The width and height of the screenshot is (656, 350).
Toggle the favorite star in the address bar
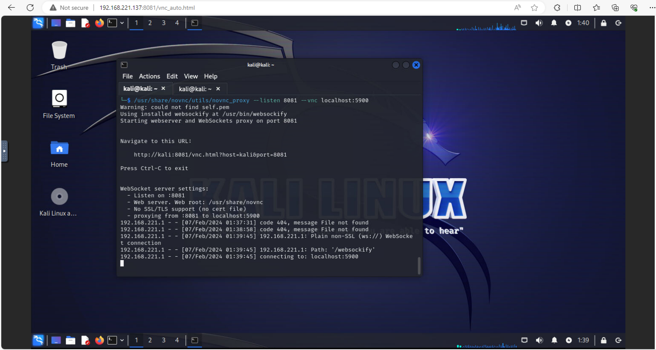534,7
